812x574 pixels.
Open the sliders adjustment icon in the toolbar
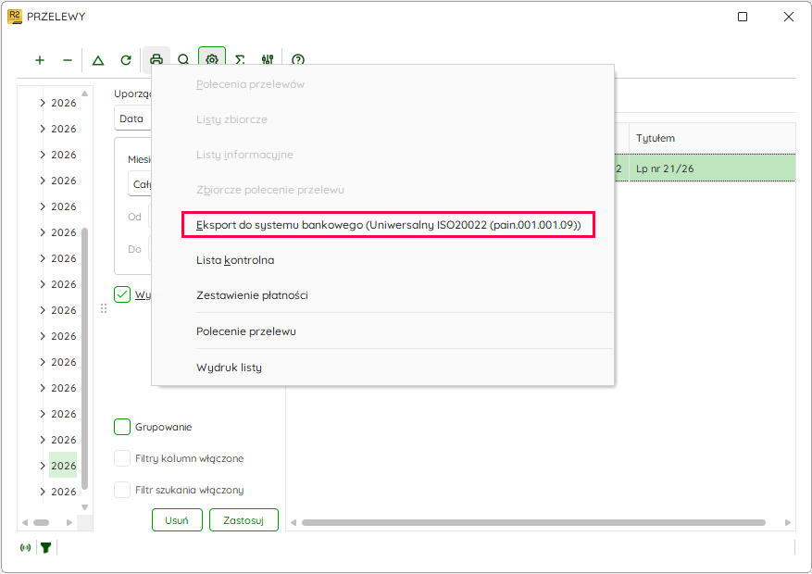268,59
